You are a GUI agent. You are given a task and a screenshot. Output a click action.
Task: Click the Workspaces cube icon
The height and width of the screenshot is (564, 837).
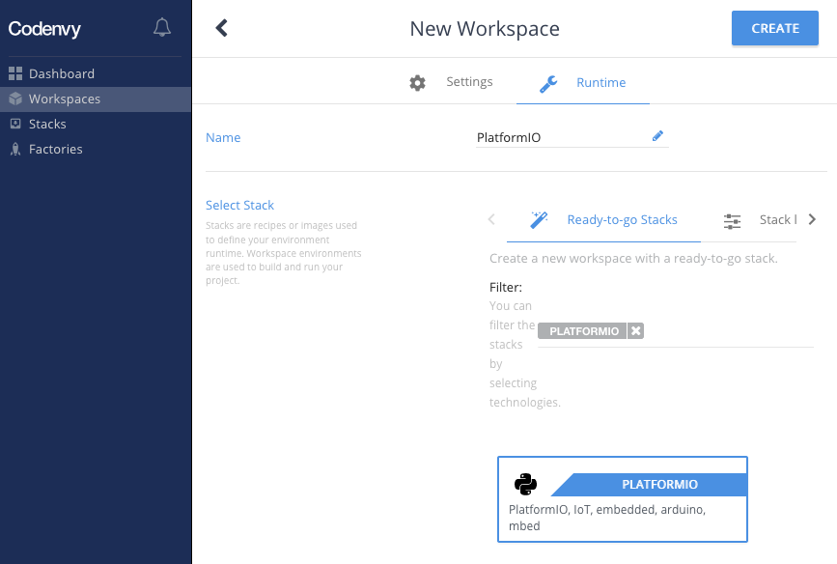15,99
